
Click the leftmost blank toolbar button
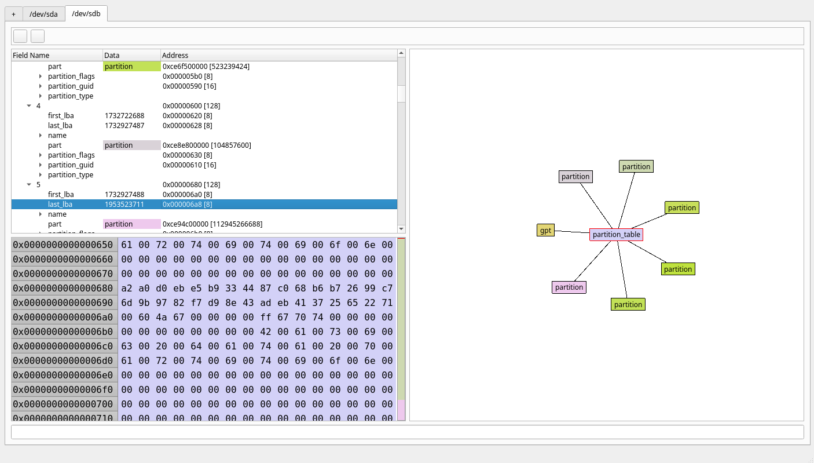20,36
